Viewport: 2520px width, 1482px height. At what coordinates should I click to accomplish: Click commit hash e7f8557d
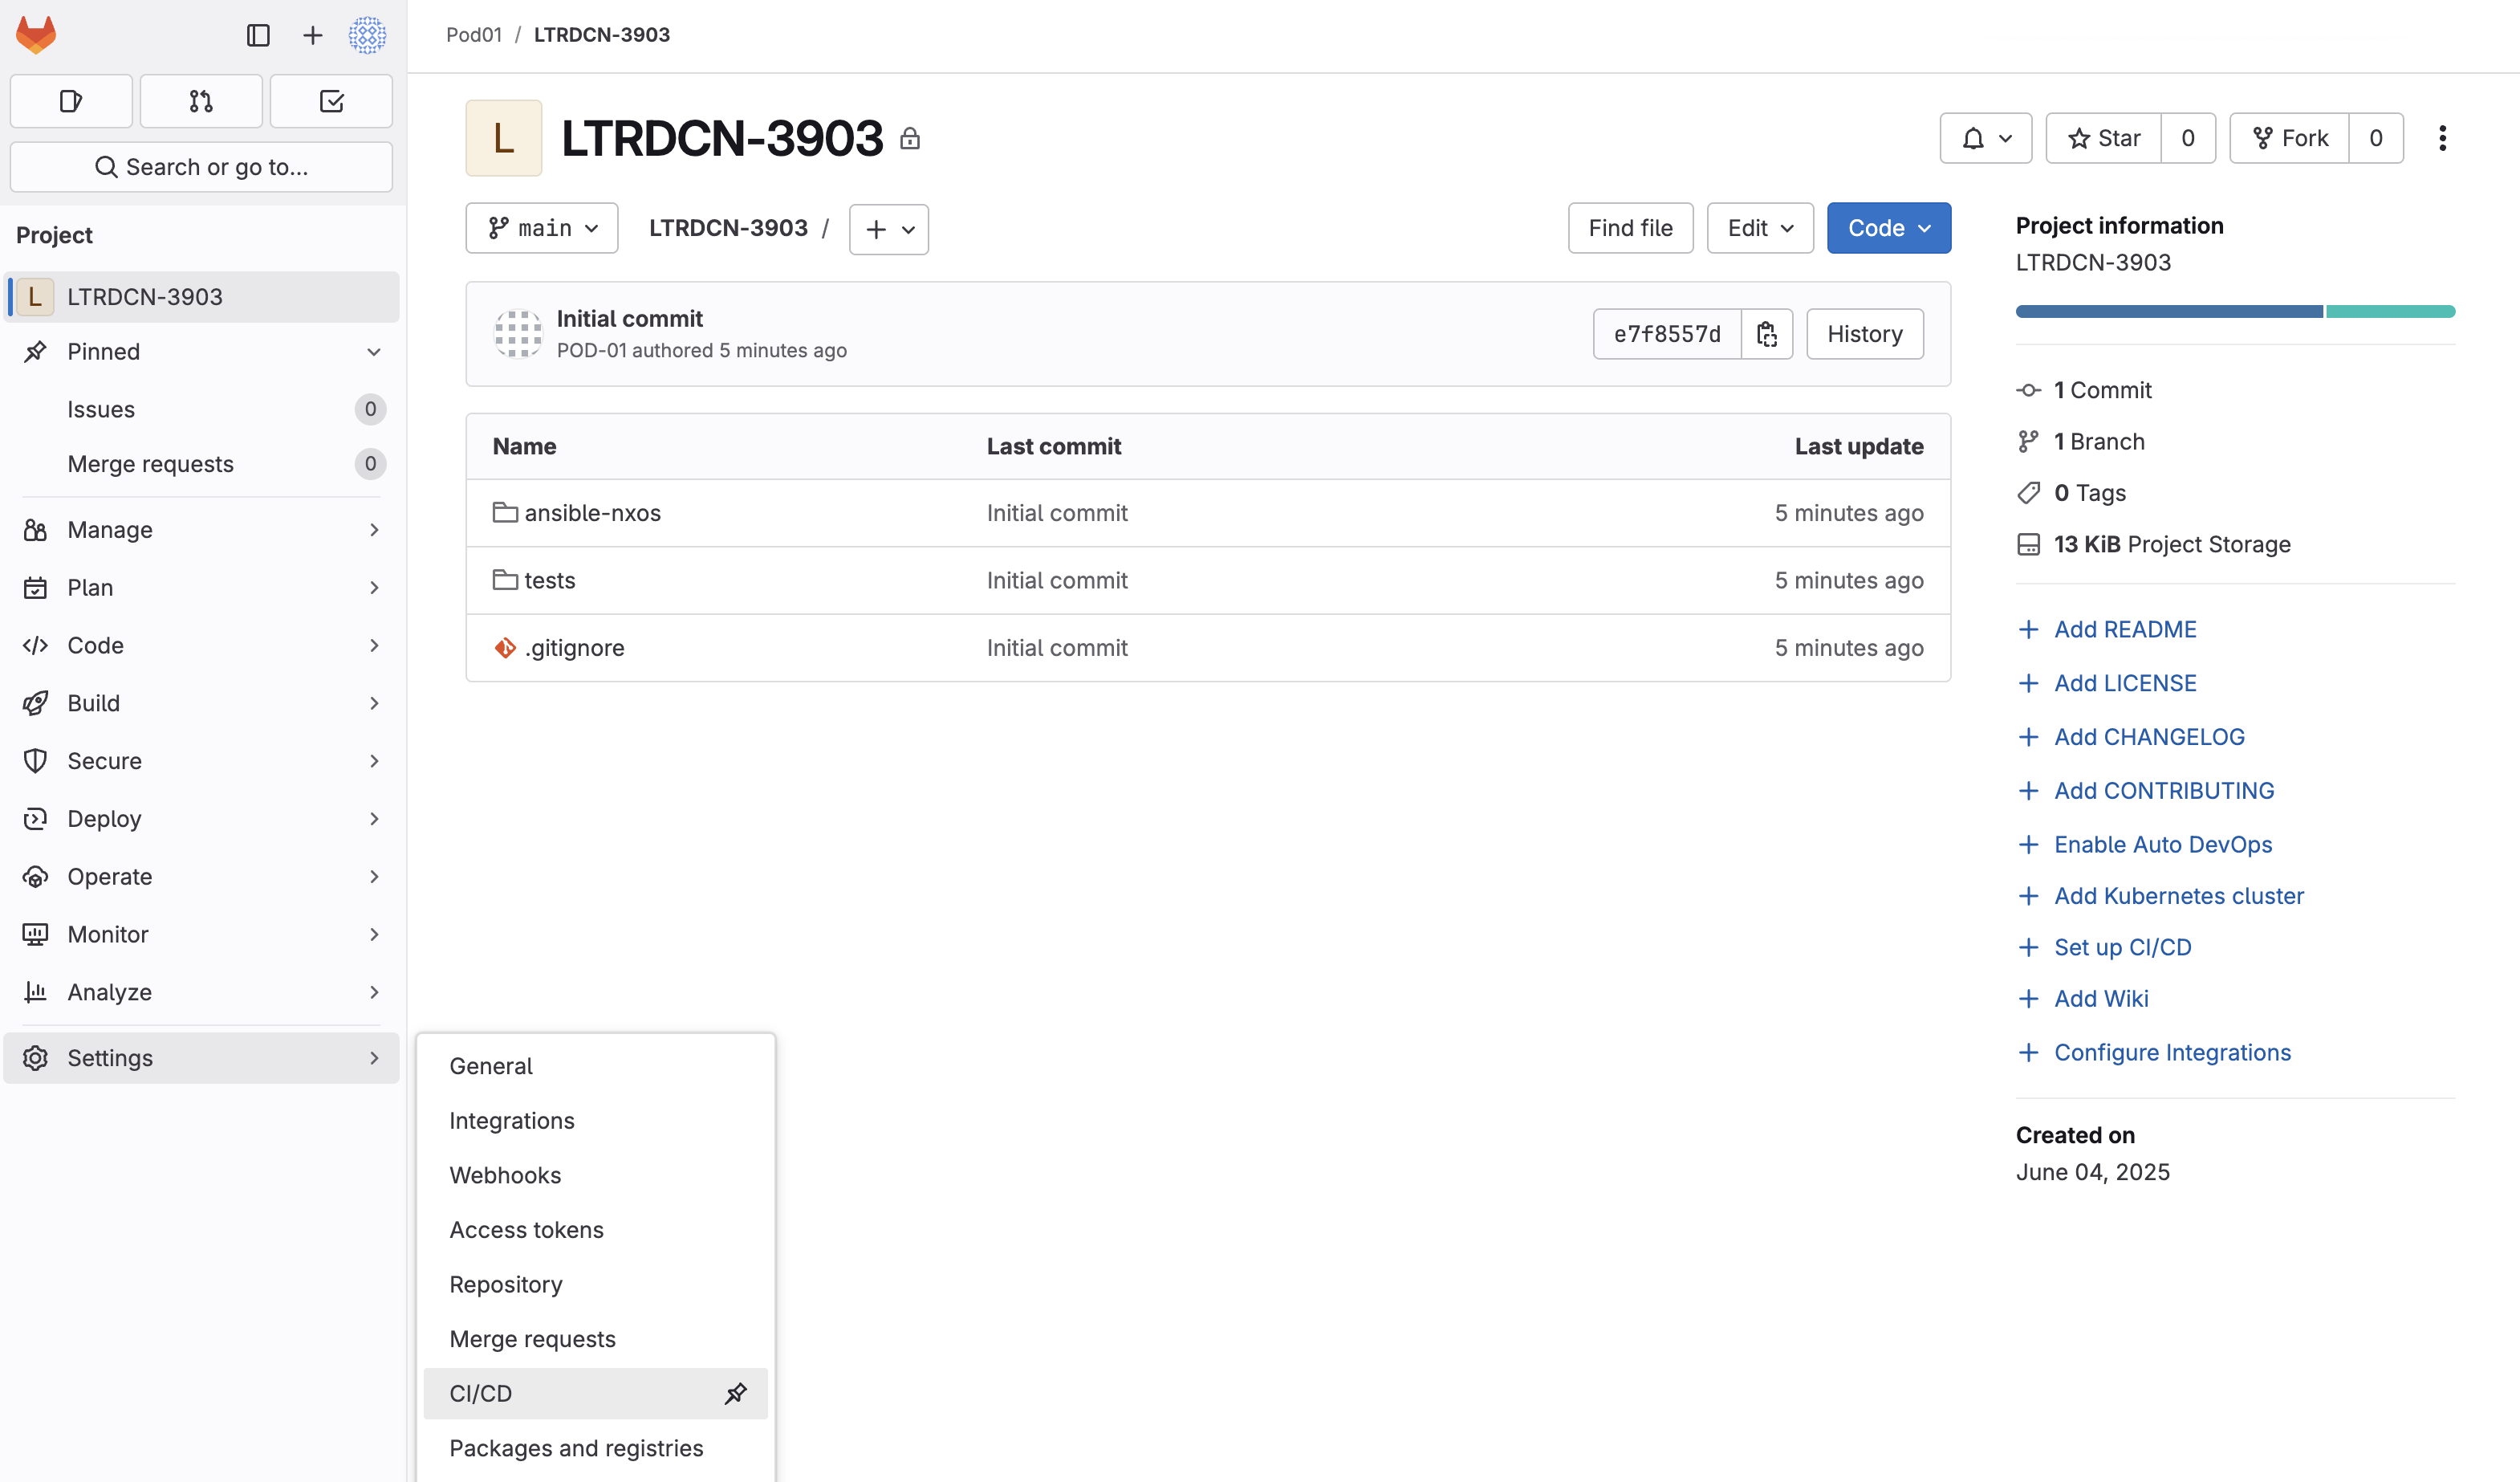pyautogui.click(x=1667, y=334)
